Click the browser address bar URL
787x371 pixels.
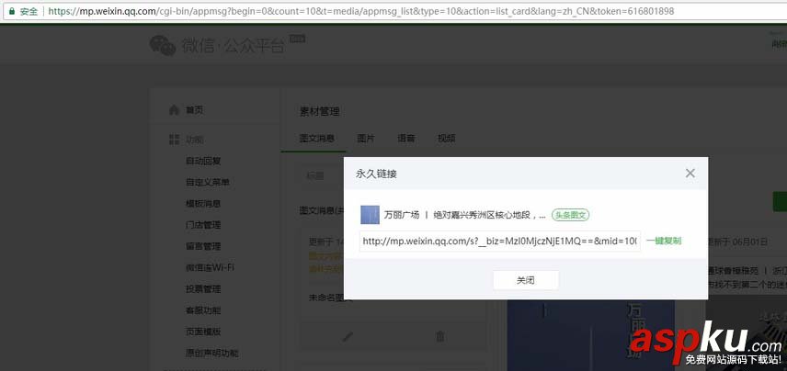(361, 11)
